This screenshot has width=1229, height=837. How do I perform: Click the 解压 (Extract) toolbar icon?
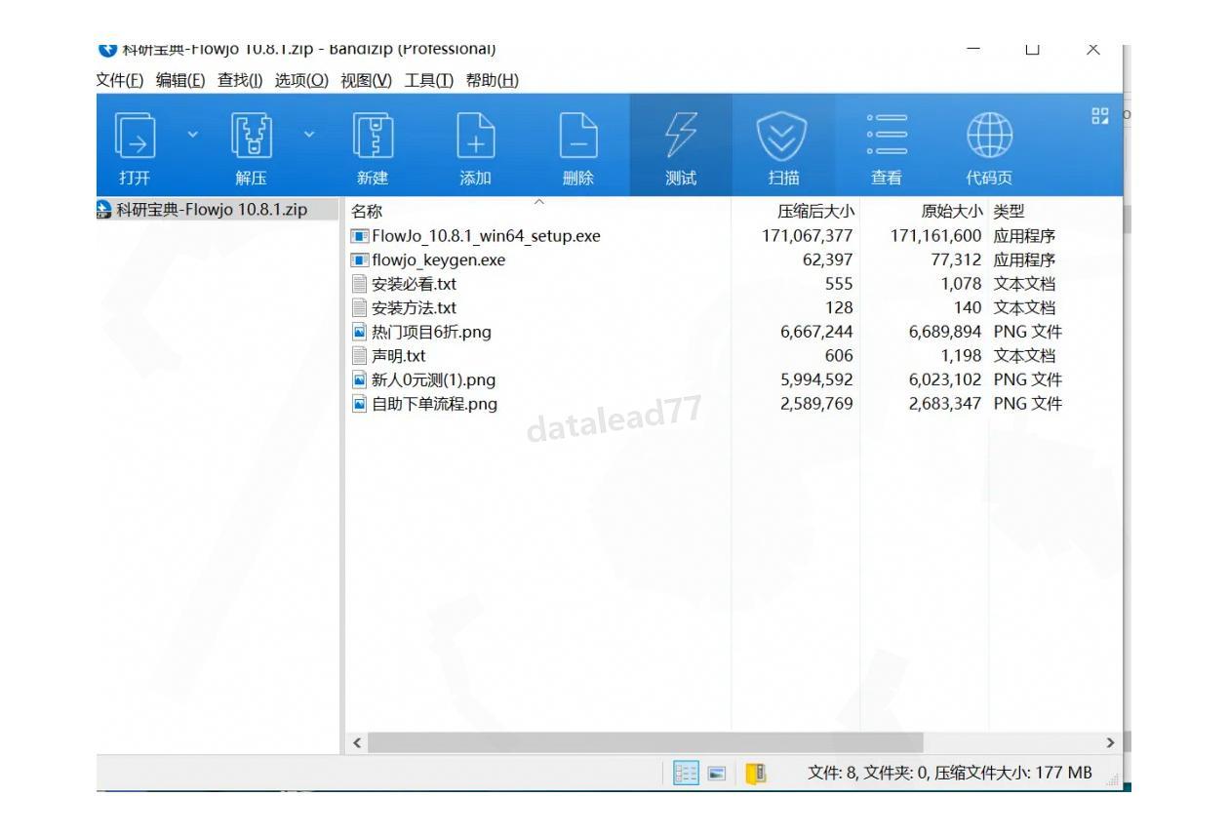[x=250, y=136]
